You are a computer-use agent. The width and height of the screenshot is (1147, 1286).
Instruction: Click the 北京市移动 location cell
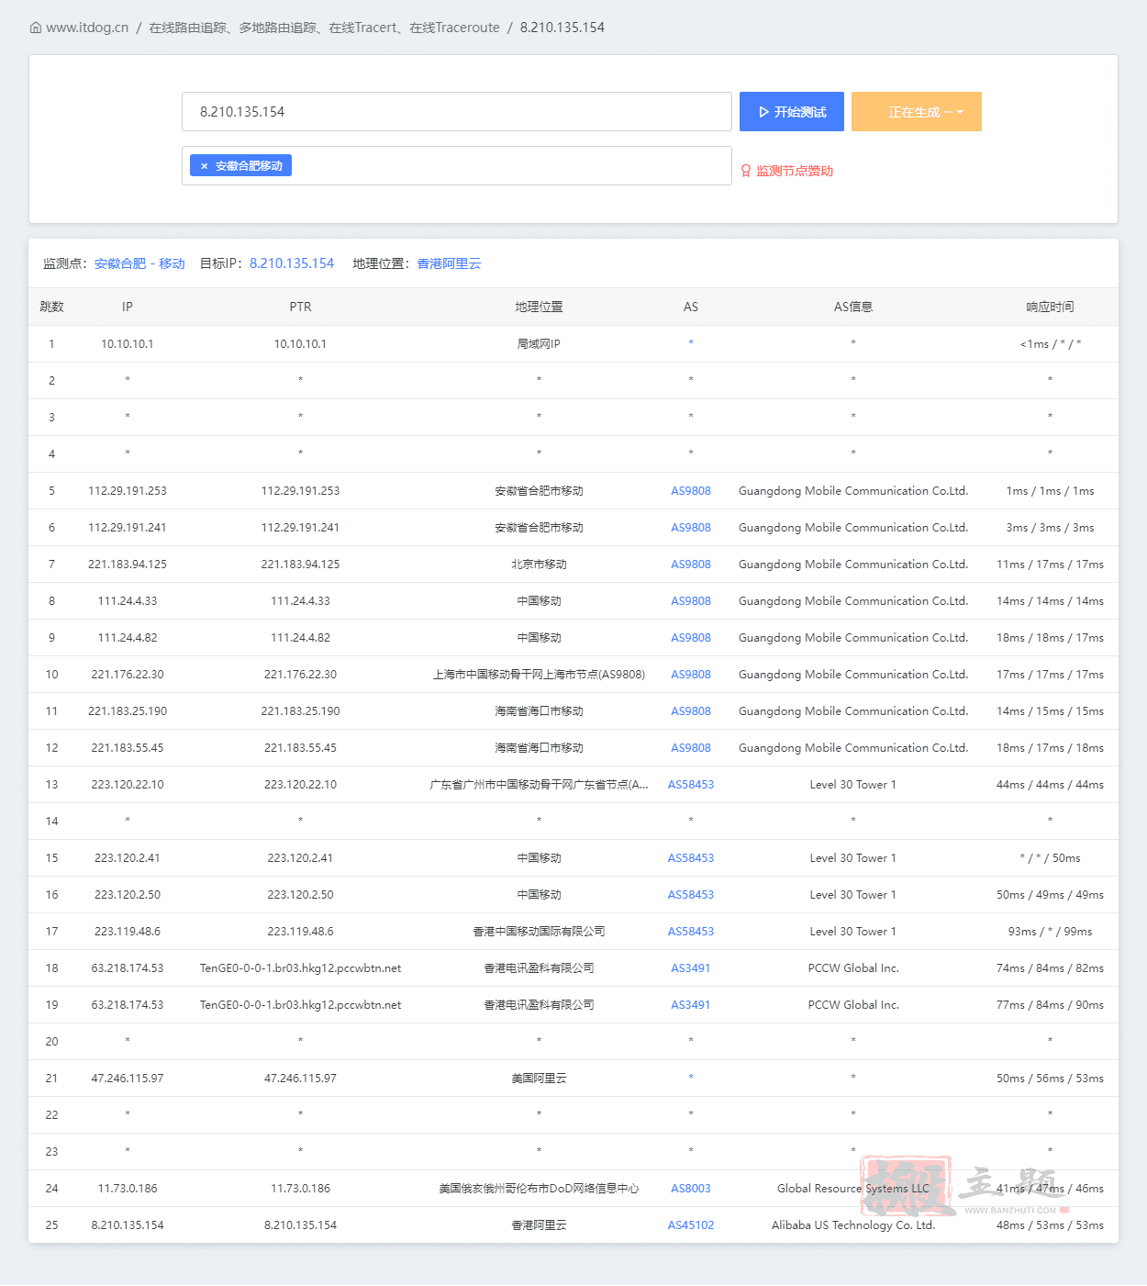pyautogui.click(x=539, y=565)
